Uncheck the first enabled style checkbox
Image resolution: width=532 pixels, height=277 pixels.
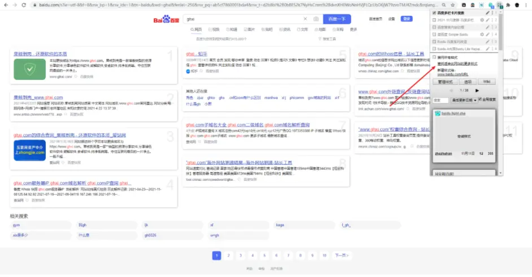[x=434, y=13]
